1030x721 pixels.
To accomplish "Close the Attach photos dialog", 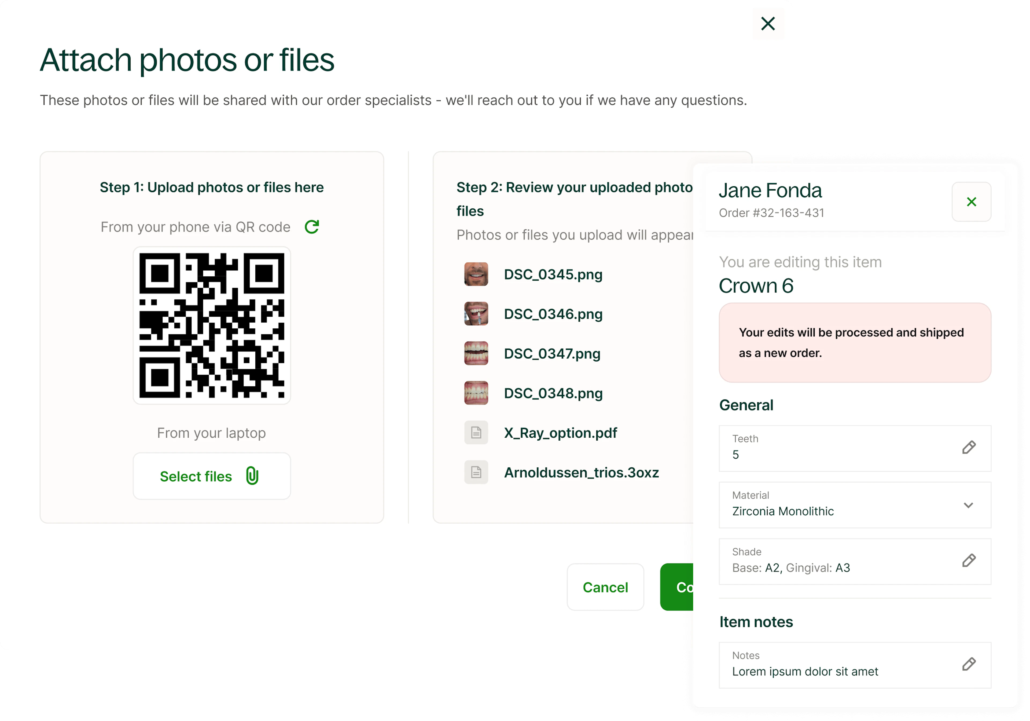I will click(x=768, y=24).
